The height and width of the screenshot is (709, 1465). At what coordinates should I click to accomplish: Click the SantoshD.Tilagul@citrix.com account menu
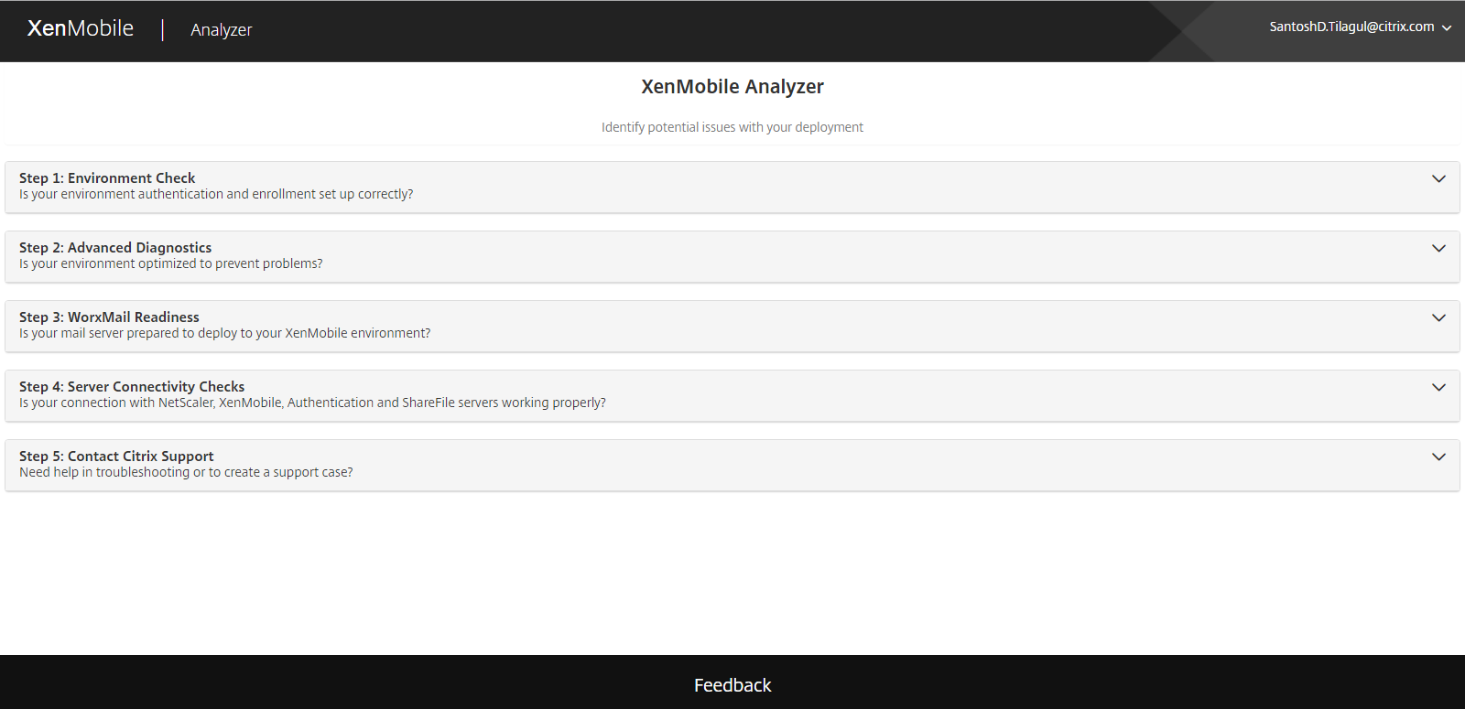tap(1351, 27)
